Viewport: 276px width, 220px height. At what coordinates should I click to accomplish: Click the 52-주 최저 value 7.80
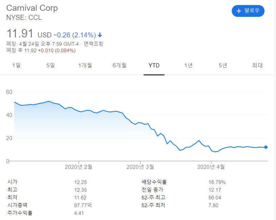(x=214, y=206)
